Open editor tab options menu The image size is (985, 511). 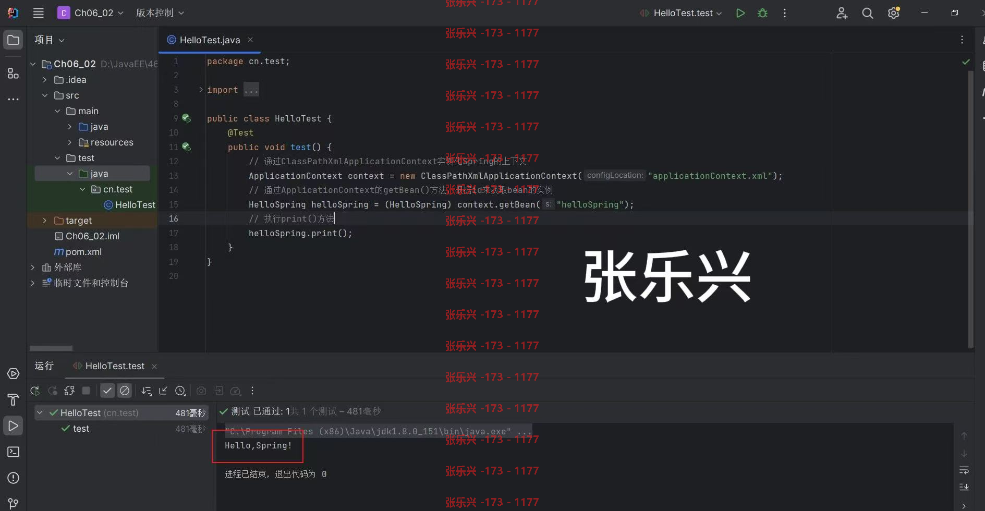962,40
